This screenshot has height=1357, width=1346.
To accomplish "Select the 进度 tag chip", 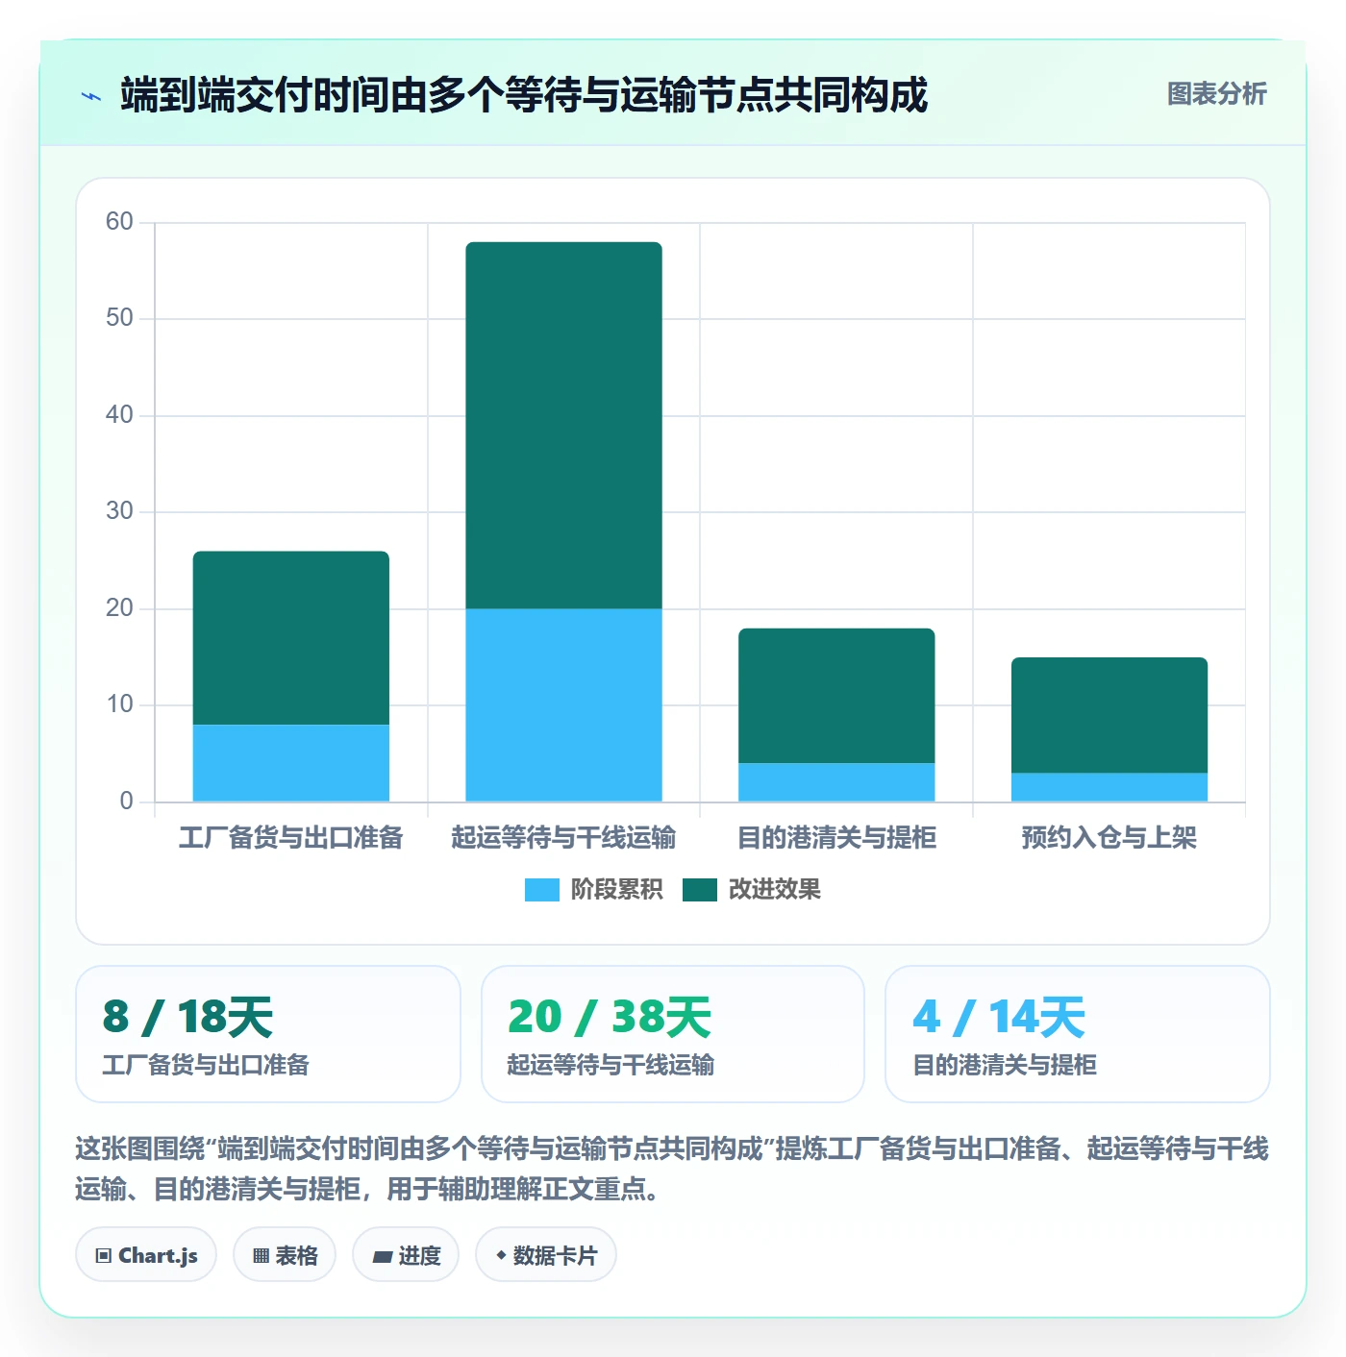I will 406,1255.
